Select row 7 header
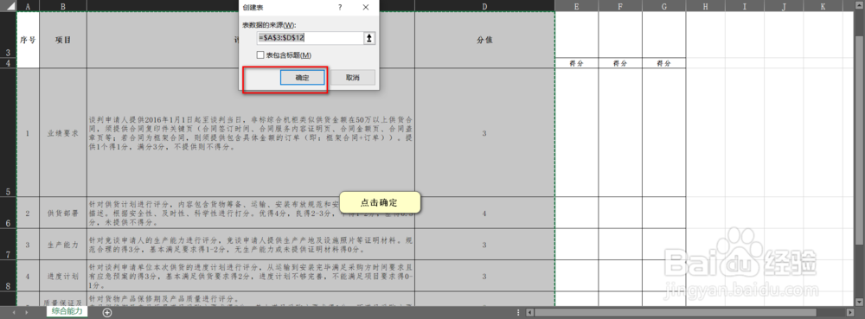The image size is (865, 319). coord(8,244)
